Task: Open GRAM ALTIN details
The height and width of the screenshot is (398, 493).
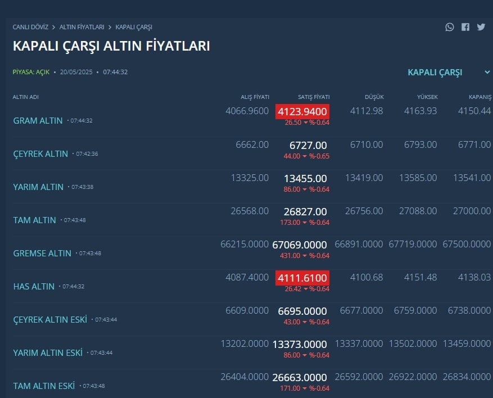Action: pyautogui.click(x=38, y=121)
